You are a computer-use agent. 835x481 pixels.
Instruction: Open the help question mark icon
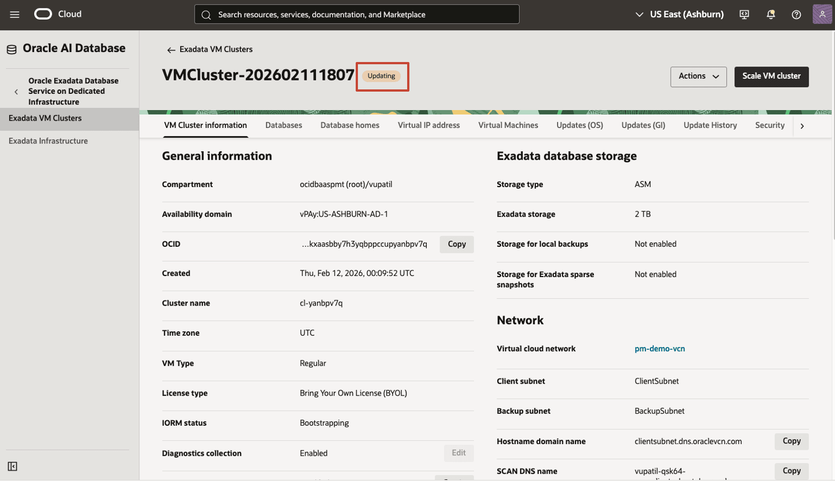coord(796,15)
